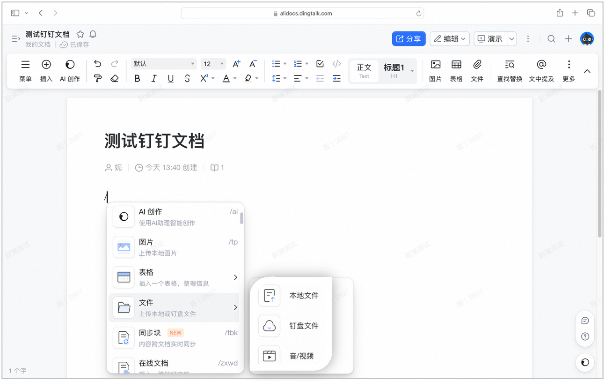Viewport: 605px width, 381px height.
Task: Open the superscript options dropdown
Action: [x=213, y=78]
